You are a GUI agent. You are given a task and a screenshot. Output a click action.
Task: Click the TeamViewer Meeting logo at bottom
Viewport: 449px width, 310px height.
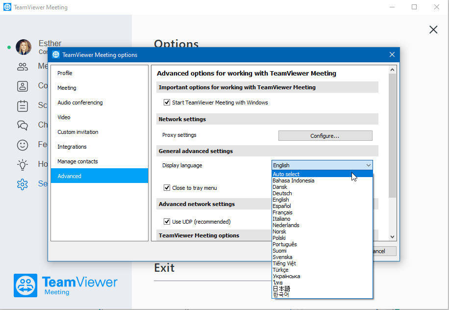point(66,285)
